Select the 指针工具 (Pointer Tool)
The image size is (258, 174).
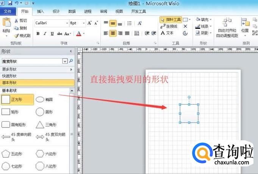point(171,20)
